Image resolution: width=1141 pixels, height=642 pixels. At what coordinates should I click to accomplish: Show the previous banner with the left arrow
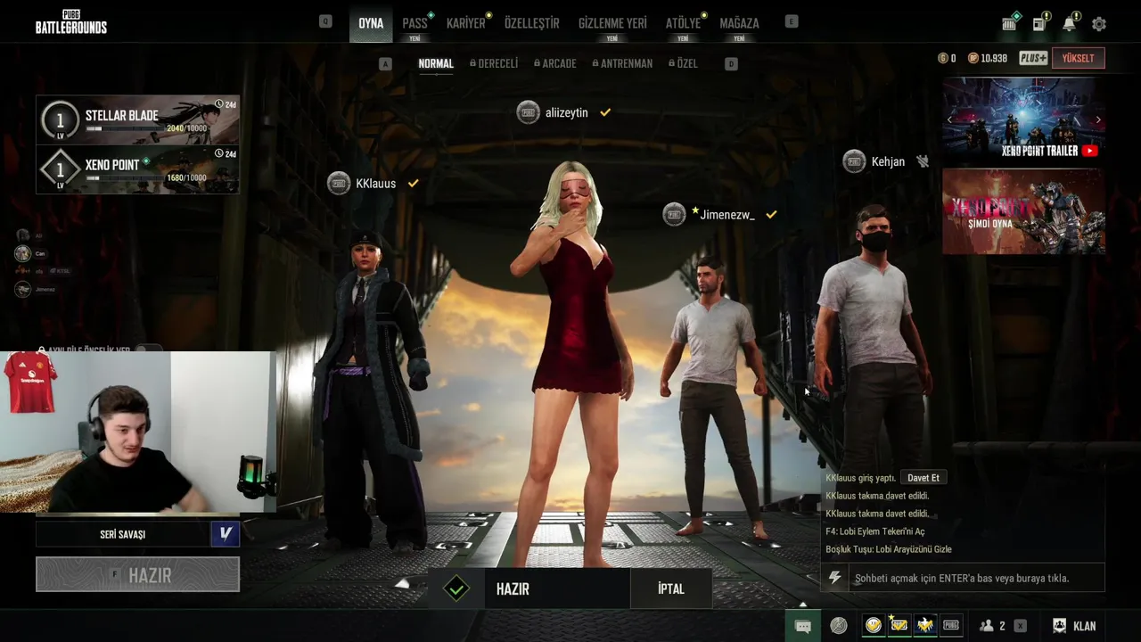pos(949,119)
